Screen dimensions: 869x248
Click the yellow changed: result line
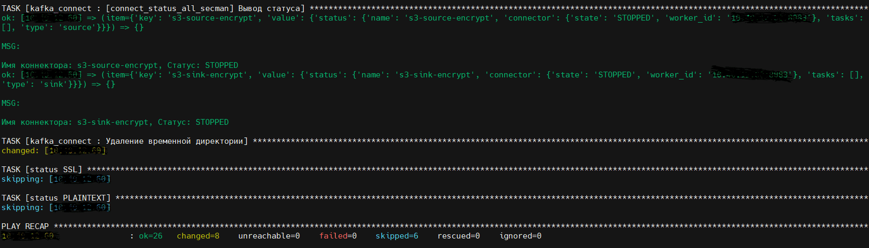pos(54,151)
